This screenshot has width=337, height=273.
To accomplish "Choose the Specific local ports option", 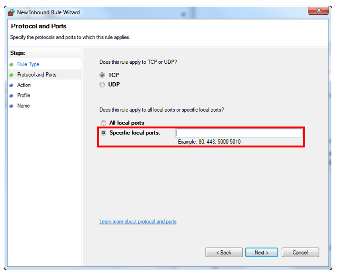I will pyautogui.click(x=103, y=133).
